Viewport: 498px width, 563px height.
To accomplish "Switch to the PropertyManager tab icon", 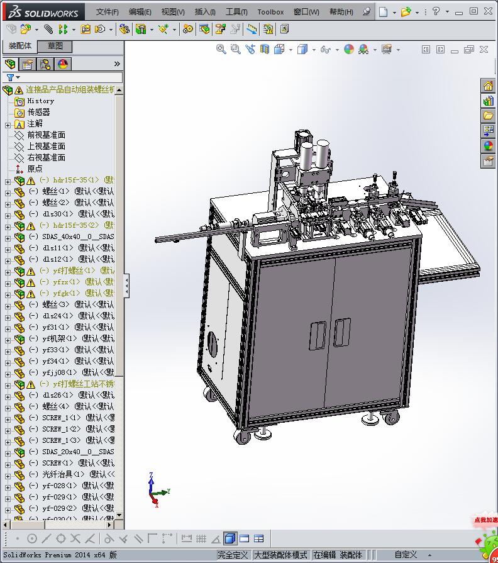I will pos(27,64).
